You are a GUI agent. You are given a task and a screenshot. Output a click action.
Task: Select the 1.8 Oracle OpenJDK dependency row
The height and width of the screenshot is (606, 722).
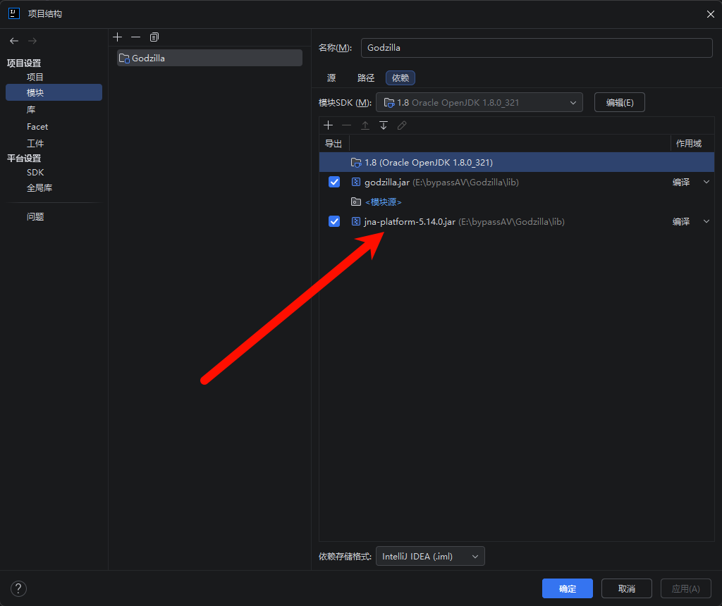coord(517,163)
